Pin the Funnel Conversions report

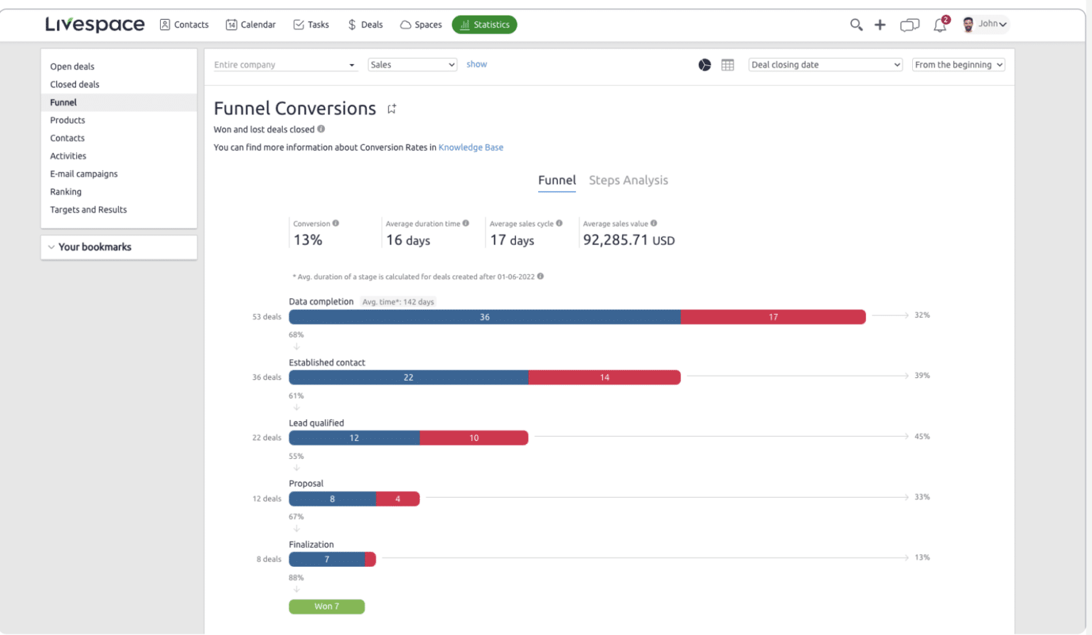(x=391, y=108)
